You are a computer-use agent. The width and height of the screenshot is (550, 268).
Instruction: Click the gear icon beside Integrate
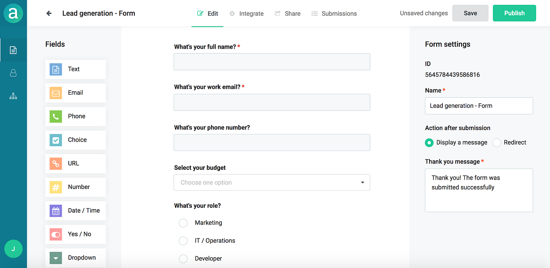click(x=232, y=13)
